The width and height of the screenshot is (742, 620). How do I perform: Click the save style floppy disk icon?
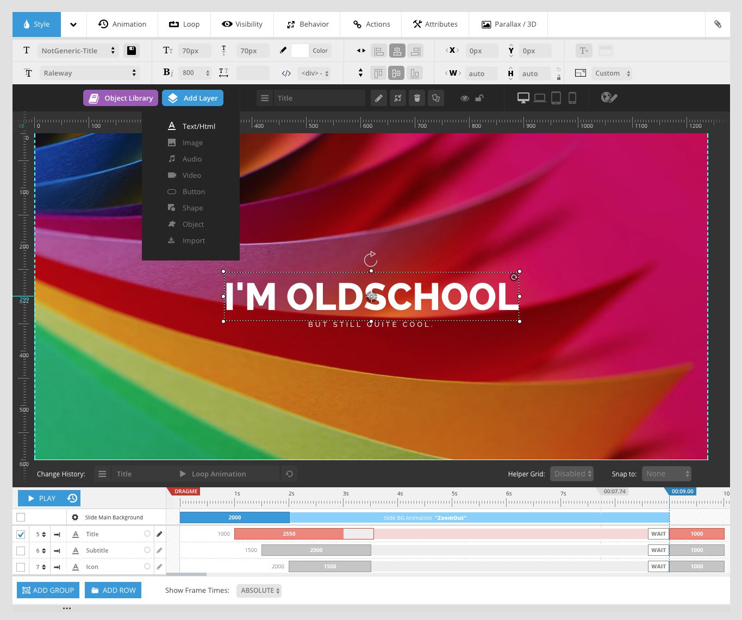[131, 51]
